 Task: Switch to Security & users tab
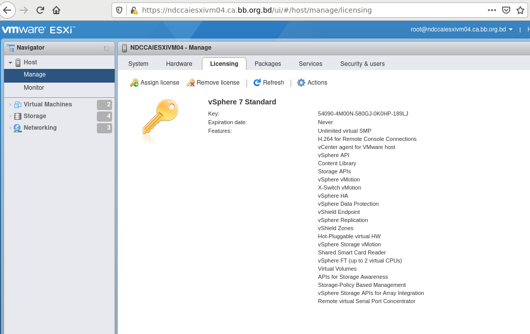(x=362, y=64)
